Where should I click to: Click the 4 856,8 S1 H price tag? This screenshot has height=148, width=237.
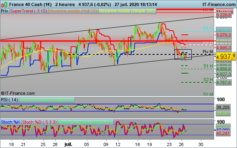pyautogui.click(x=224, y=69)
